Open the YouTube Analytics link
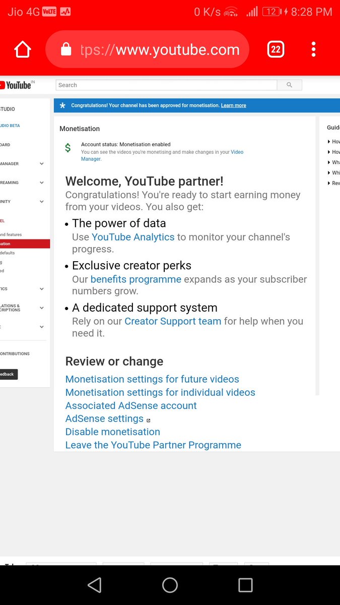 point(133,237)
